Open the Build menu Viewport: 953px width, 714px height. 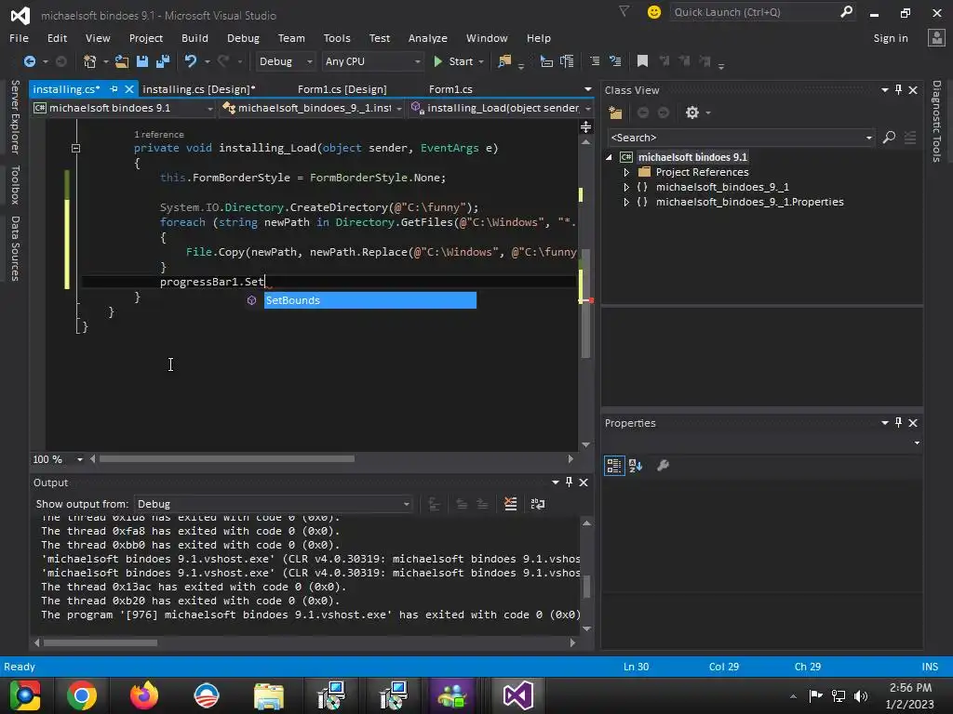click(195, 38)
